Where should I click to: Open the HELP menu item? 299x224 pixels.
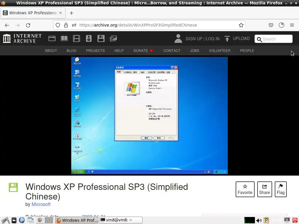pyautogui.click(x=119, y=51)
